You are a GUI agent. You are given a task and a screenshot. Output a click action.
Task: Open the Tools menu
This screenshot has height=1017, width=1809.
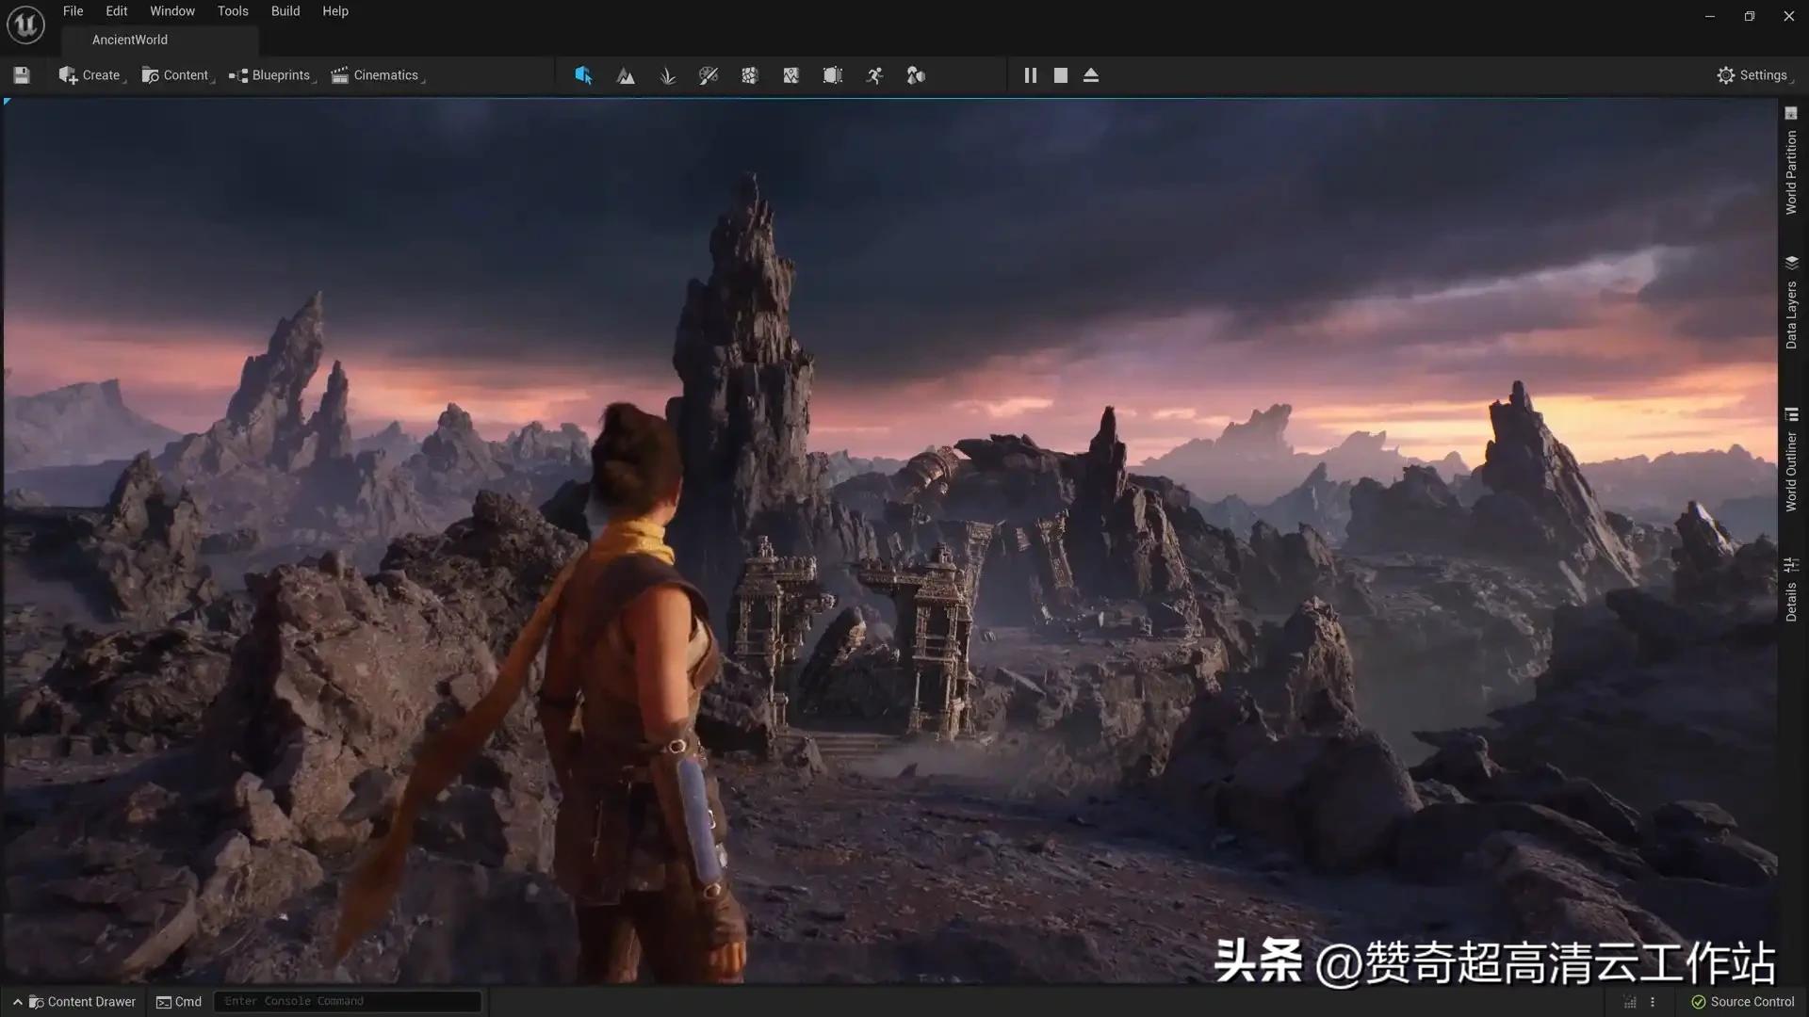233,11
